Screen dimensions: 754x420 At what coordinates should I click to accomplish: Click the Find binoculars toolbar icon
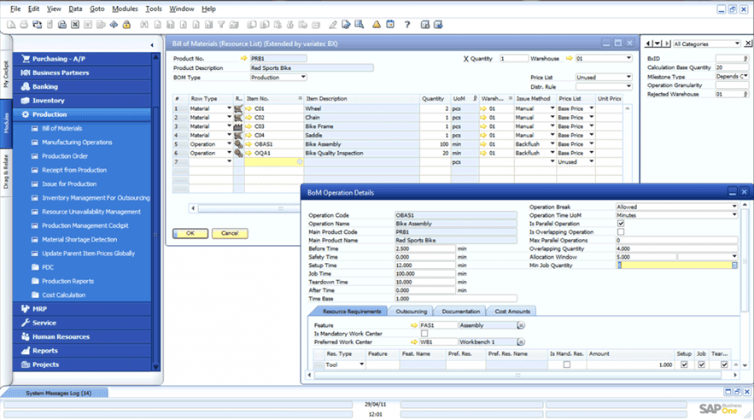tap(143, 25)
